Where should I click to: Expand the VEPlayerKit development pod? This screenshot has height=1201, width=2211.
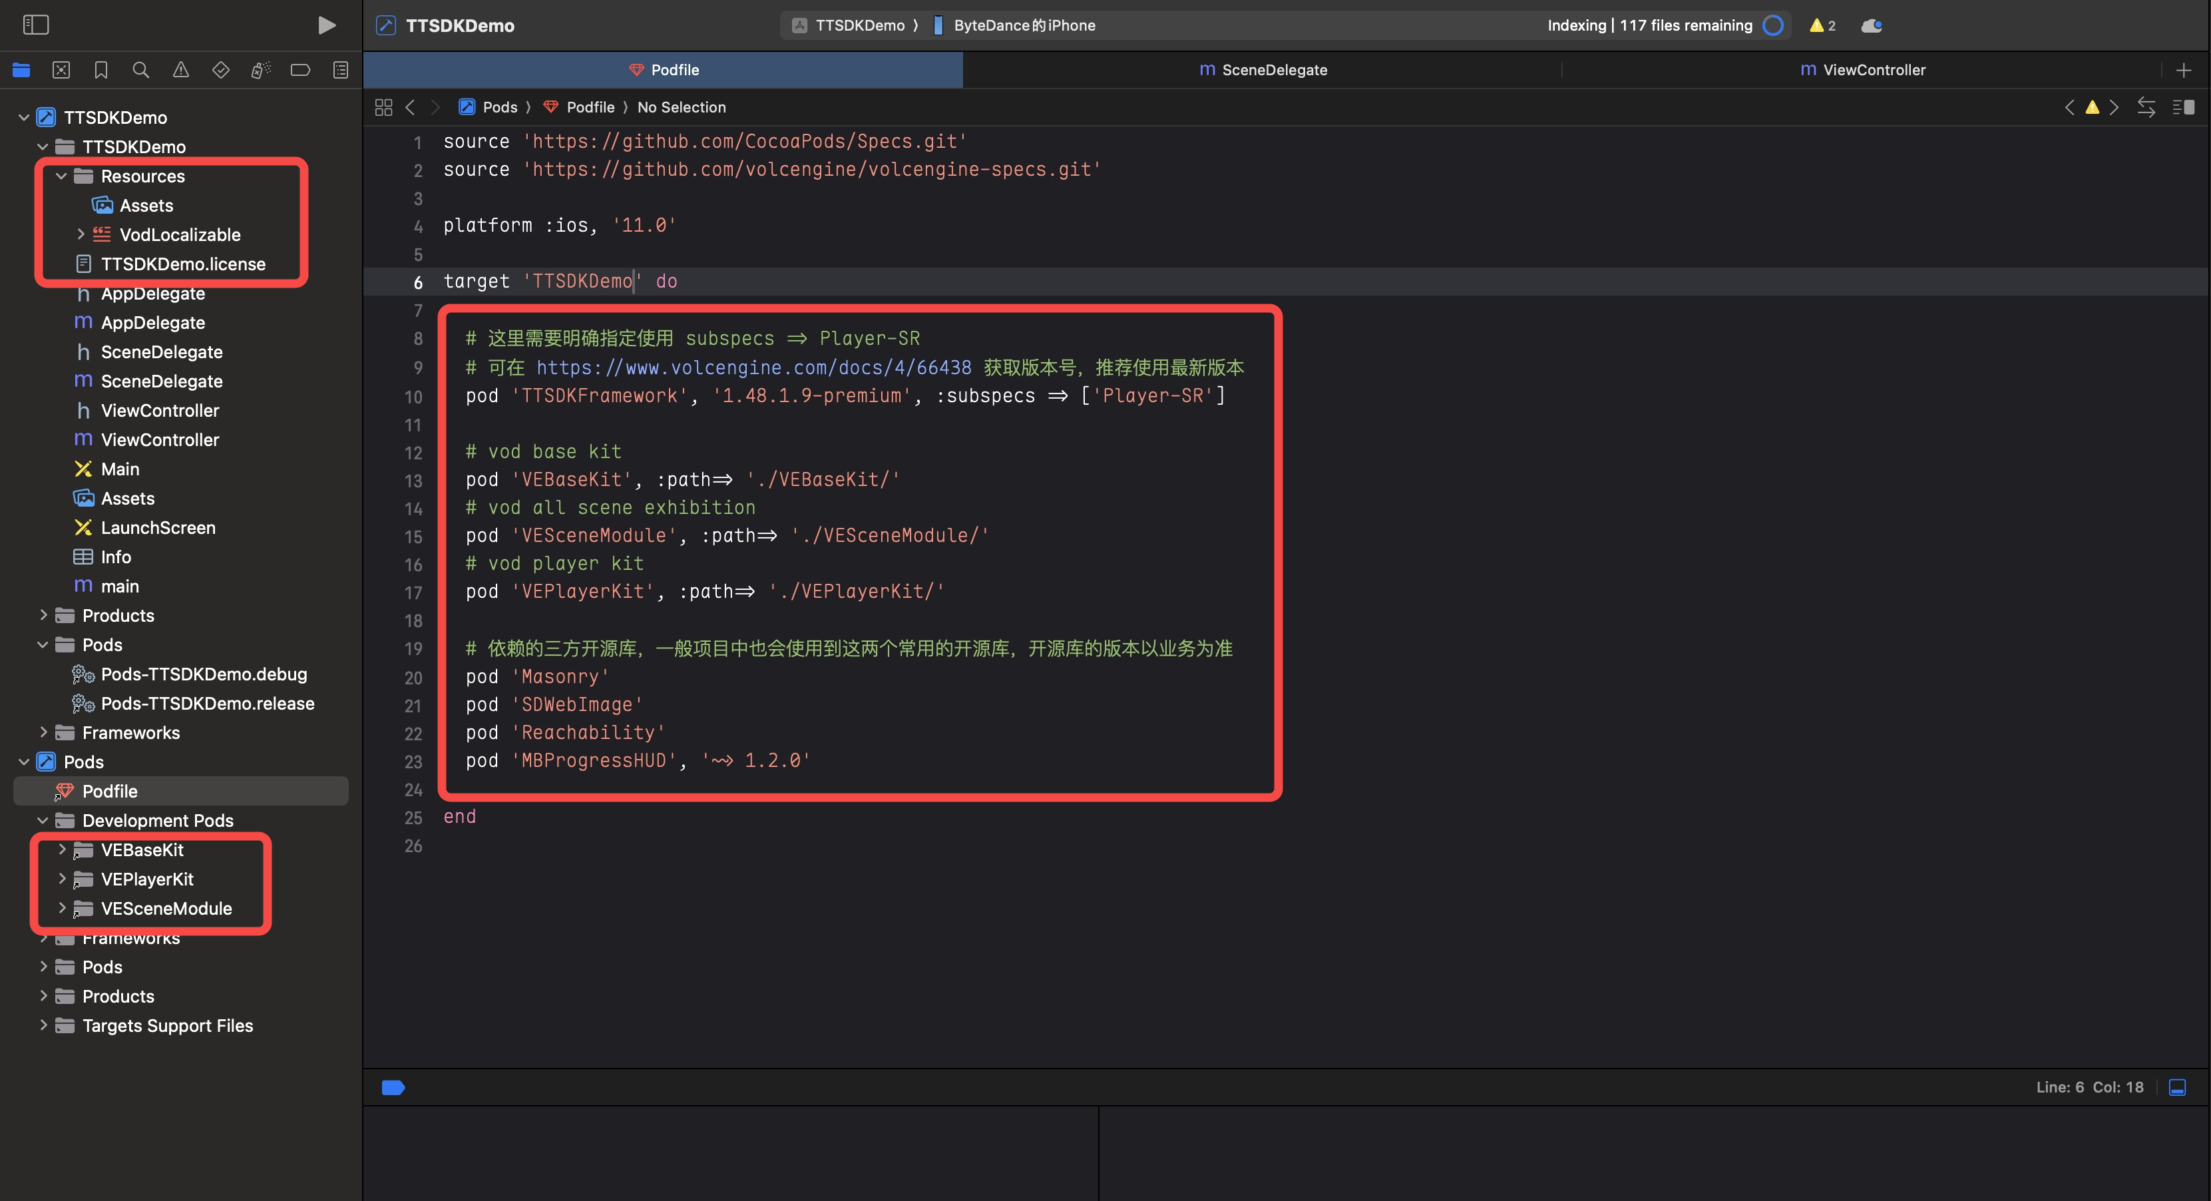61,878
